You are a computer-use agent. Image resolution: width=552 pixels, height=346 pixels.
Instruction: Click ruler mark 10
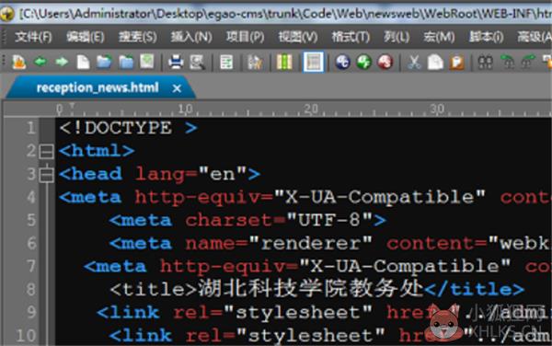click(185, 110)
